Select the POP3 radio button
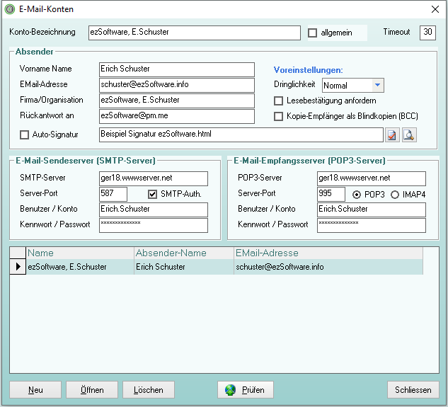This screenshot has height=407, width=448. pyautogui.click(x=357, y=195)
